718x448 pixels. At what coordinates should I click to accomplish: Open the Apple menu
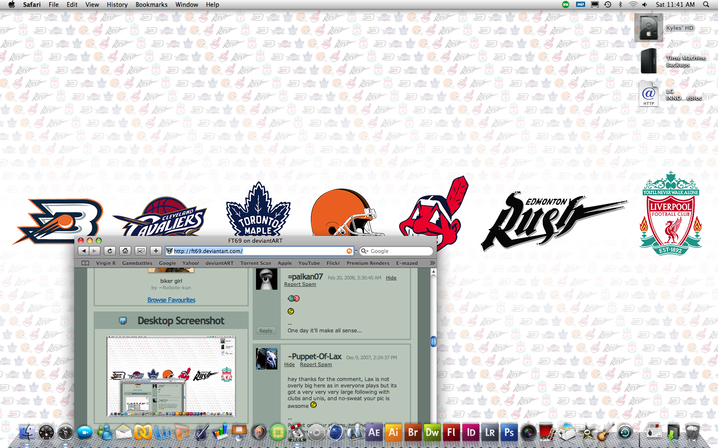[12, 5]
